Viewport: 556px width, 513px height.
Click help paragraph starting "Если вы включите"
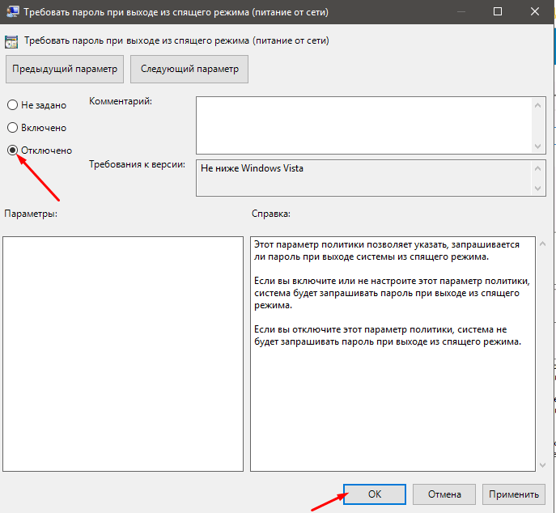coord(392,293)
